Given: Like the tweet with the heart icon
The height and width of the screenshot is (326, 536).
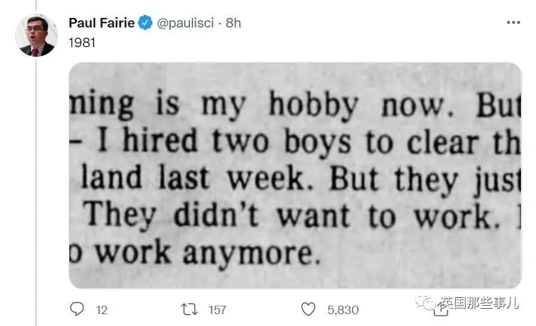Looking at the screenshot, I should [x=308, y=309].
